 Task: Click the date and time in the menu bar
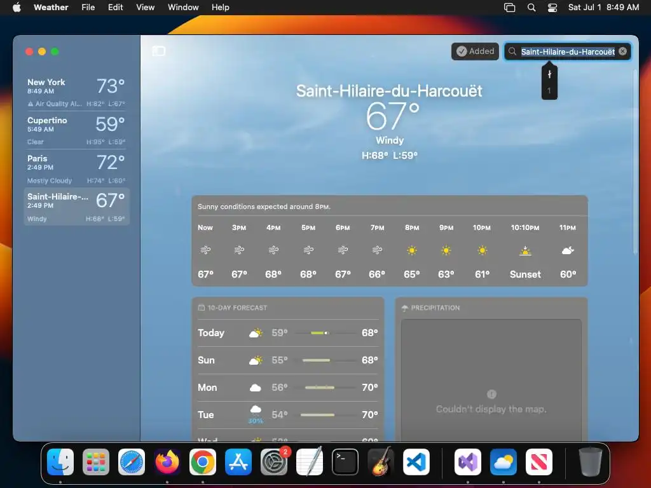(x=603, y=7)
